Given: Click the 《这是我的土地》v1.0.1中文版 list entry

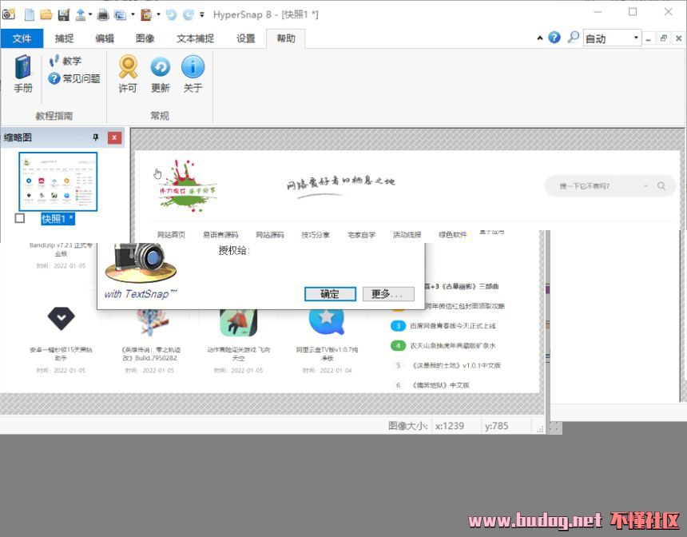Looking at the screenshot, I should [x=457, y=366].
